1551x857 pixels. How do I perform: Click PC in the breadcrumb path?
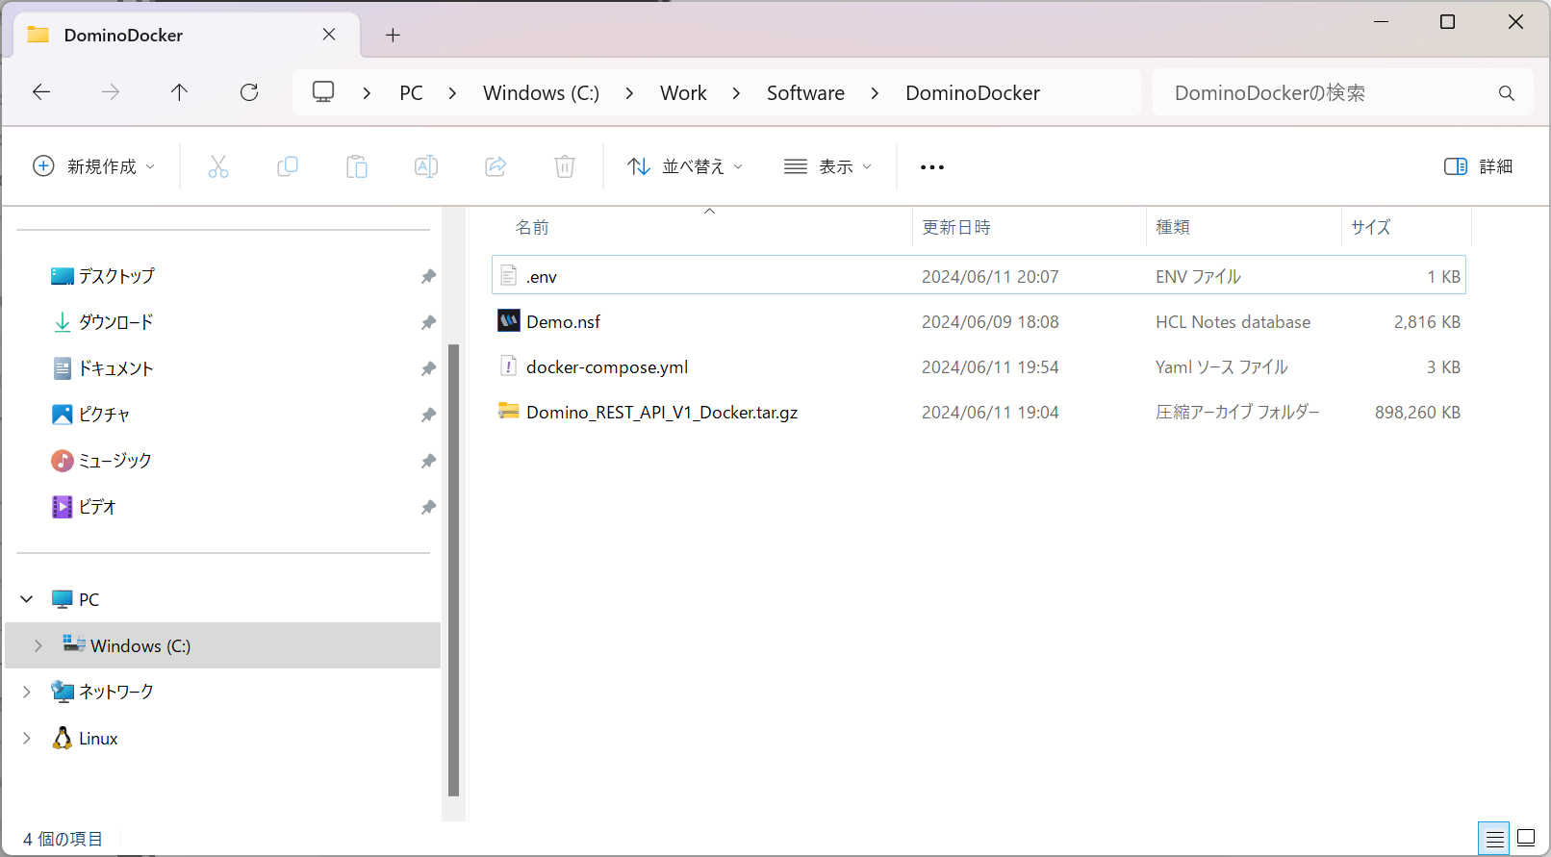[x=411, y=93]
